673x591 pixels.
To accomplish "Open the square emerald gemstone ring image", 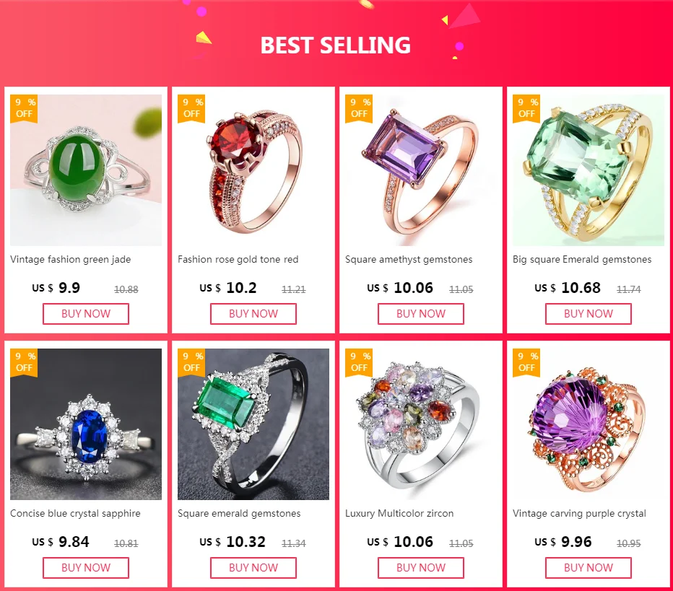I will pos(253,424).
